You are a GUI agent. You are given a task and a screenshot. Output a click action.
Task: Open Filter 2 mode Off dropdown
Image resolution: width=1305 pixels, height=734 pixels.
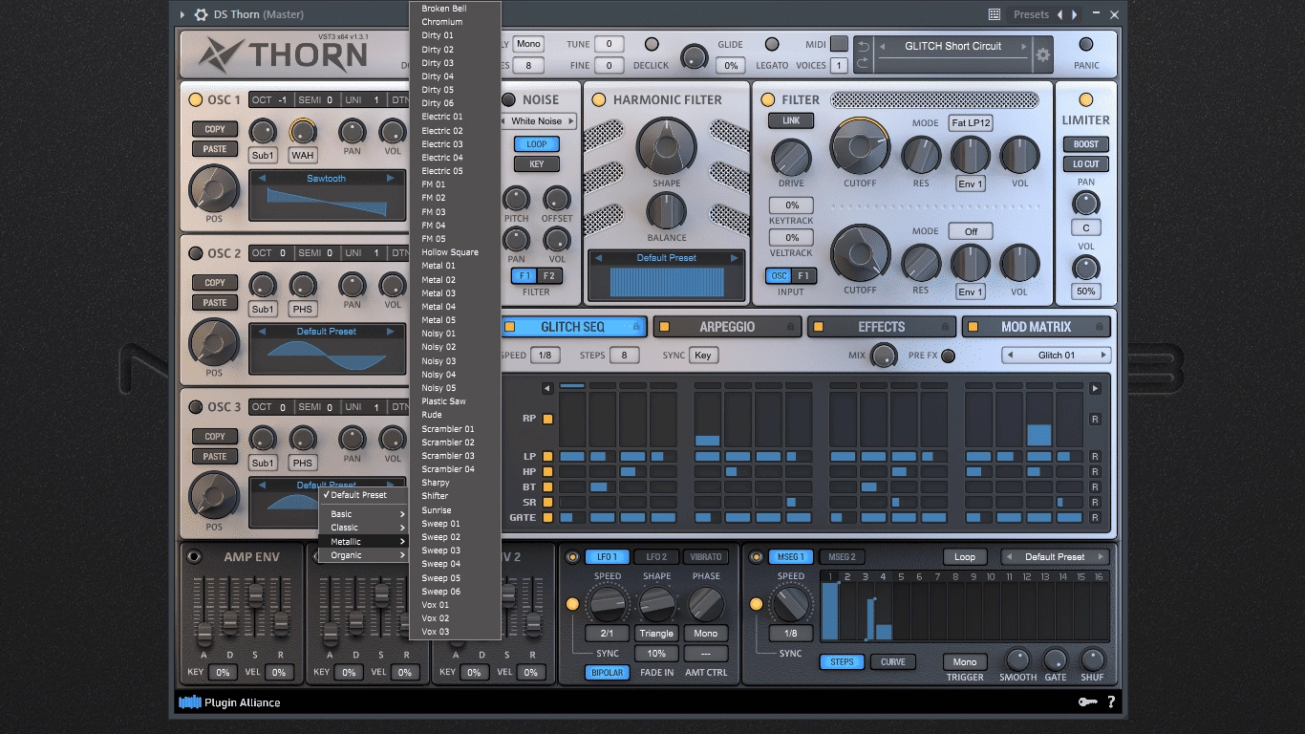(971, 231)
